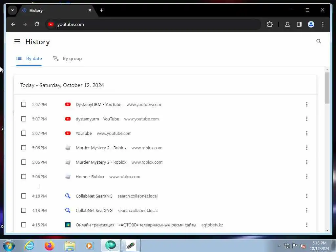Click the network tray icon
This screenshot has height=252, width=336.
pyautogui.click(x=287, y=246)
